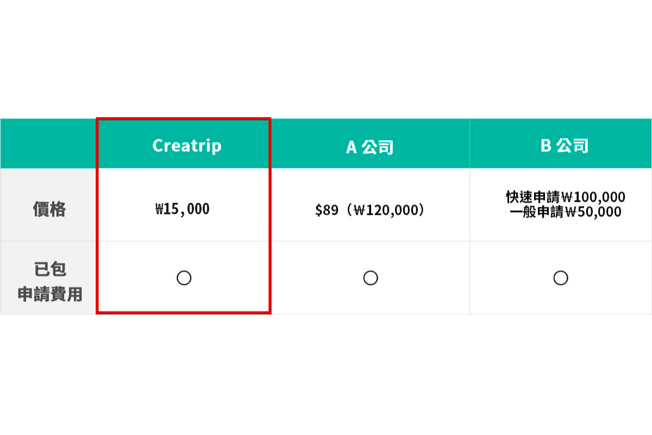Click the Creatrip column header
The height and width of the screenshot is (435, 652).
tap(187, 146)
